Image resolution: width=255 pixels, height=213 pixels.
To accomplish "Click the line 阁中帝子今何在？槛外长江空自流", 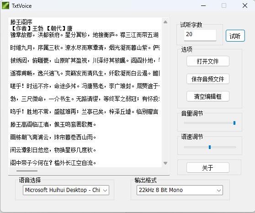I will (53, 163).
